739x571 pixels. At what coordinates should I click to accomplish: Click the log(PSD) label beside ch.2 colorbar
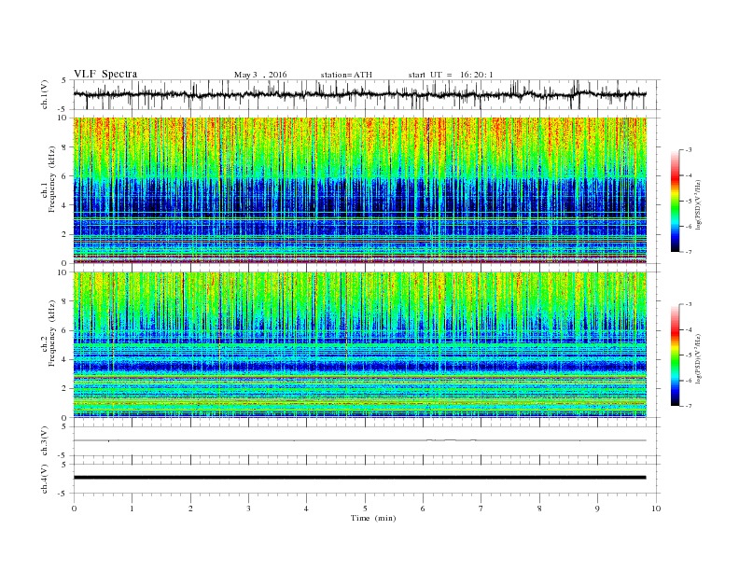point(698,358)
